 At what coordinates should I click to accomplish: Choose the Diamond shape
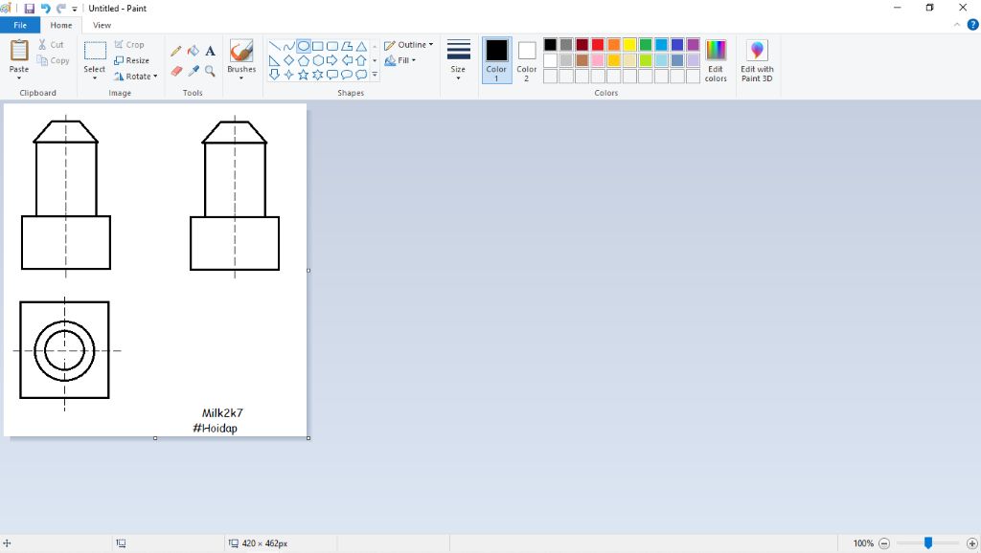pyautogui.click(x=288, y=60)
